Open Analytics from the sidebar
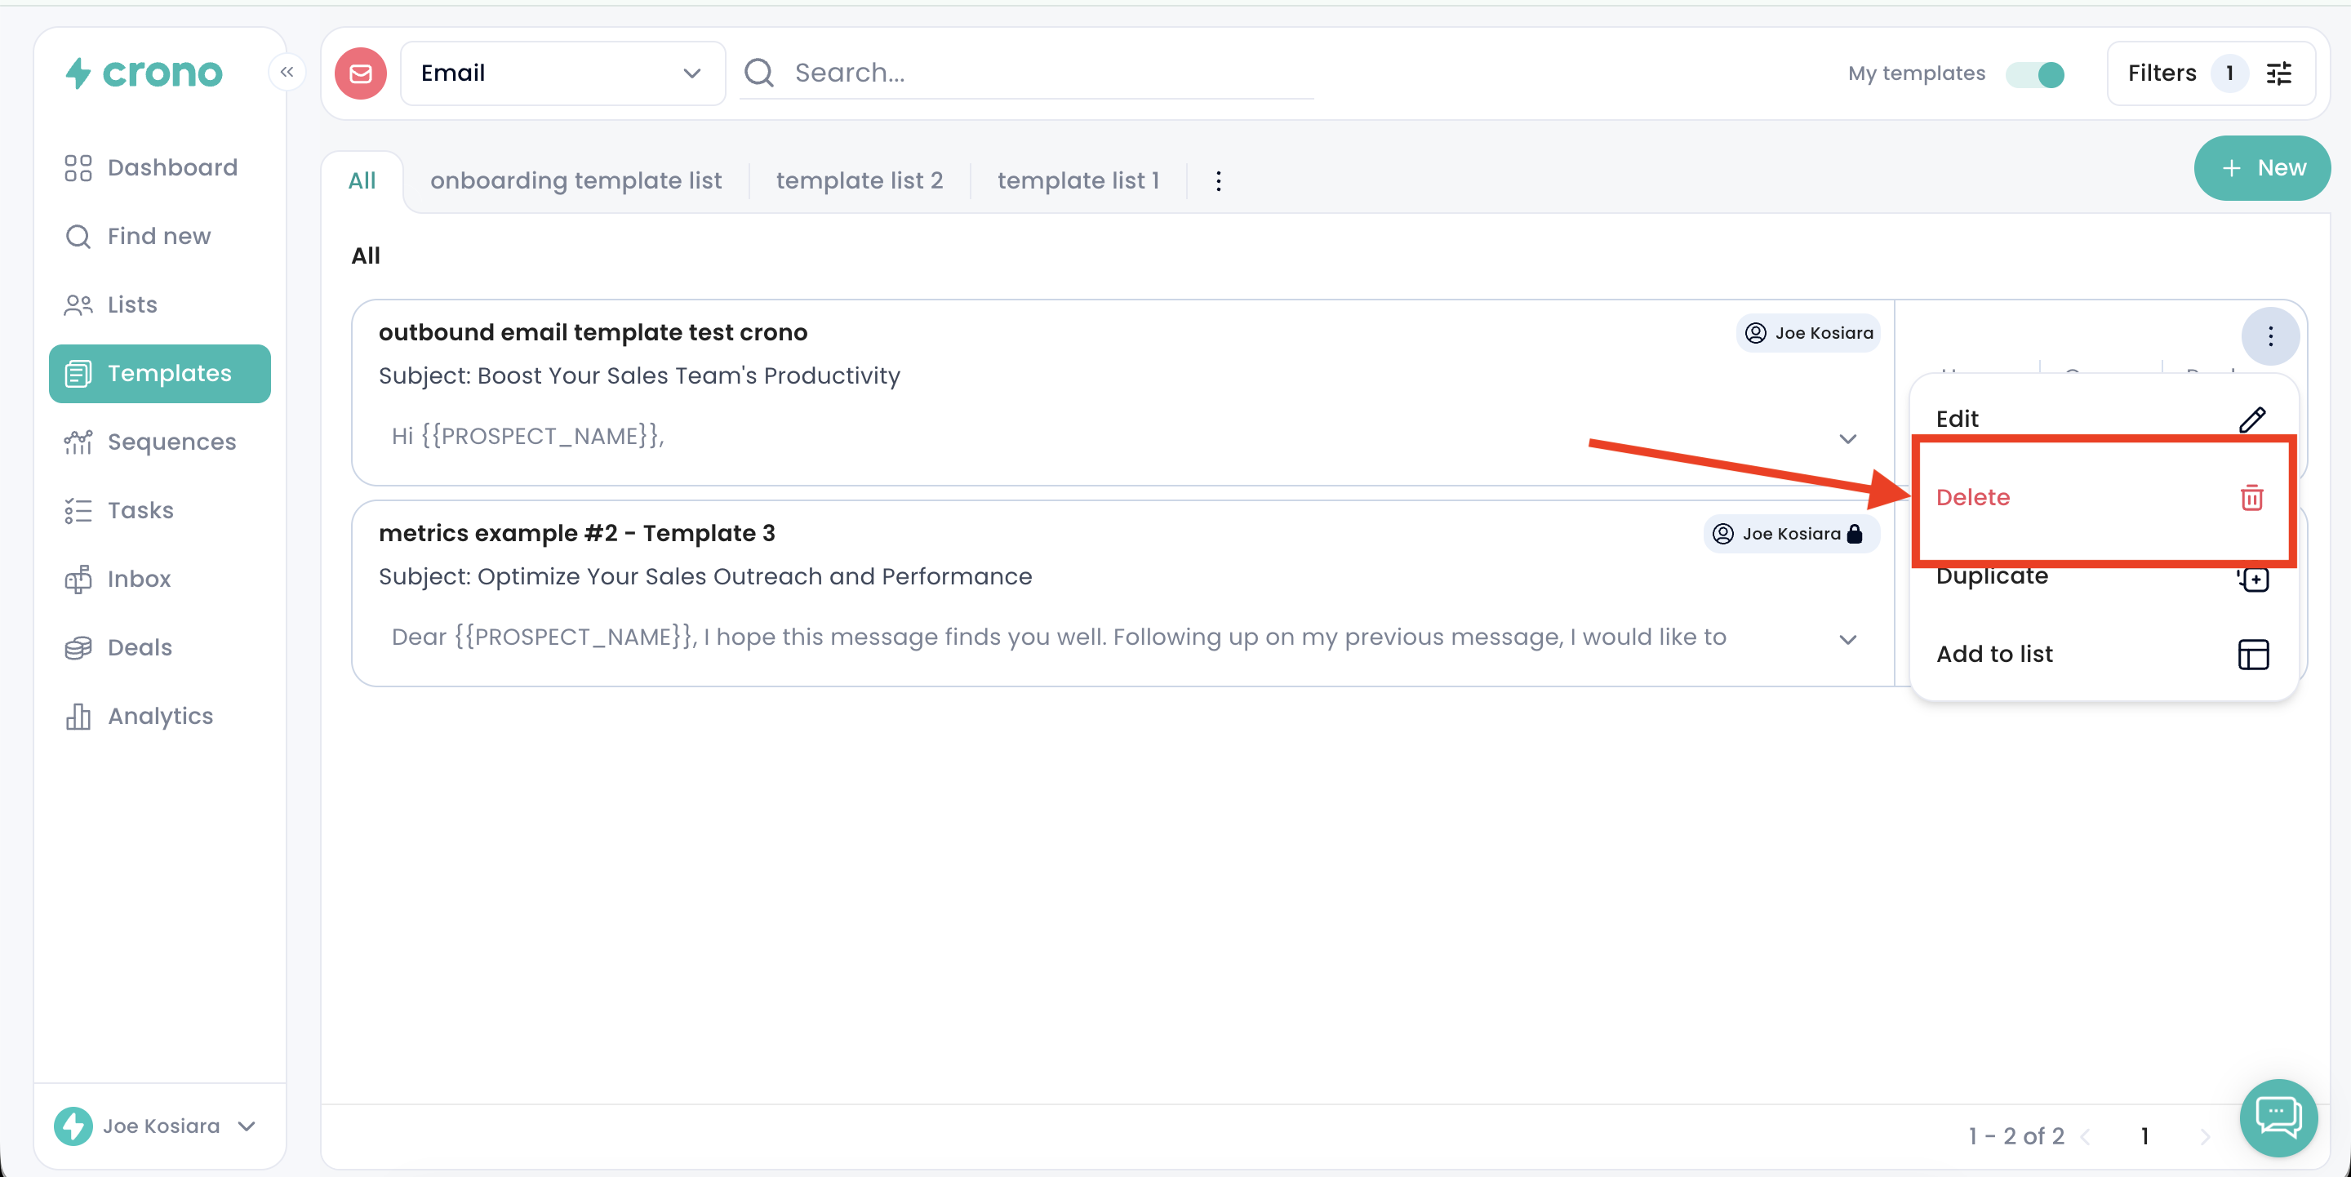Viewport: 2351px width, 1177px height. [x=160, y=716]
